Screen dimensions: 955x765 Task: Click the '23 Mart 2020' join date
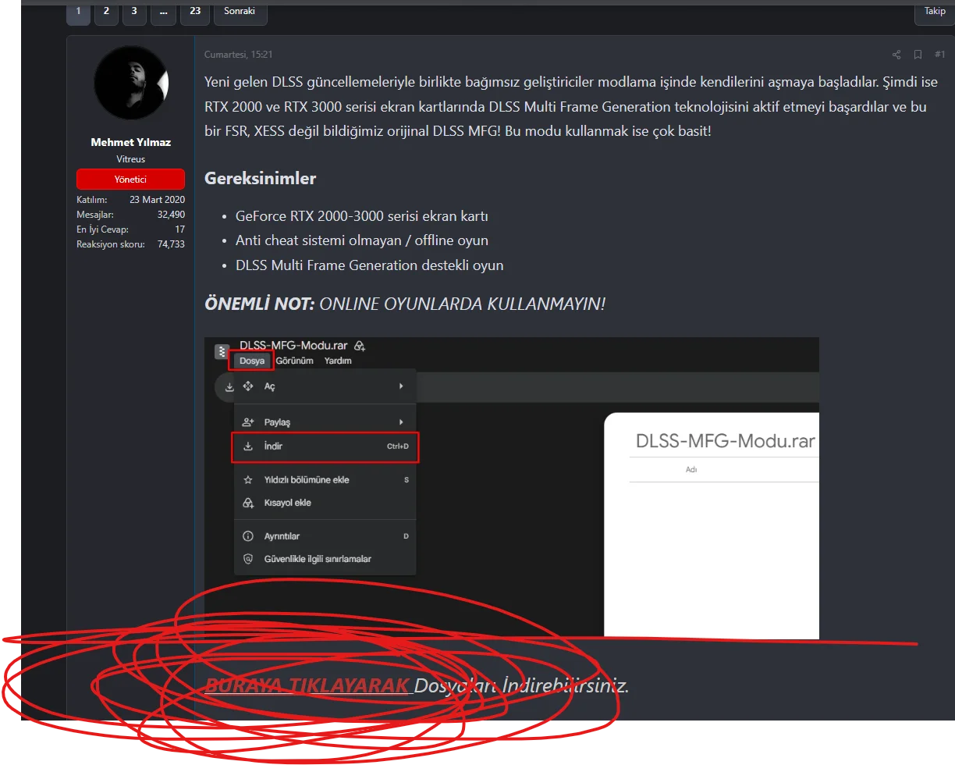pos(157,200)
